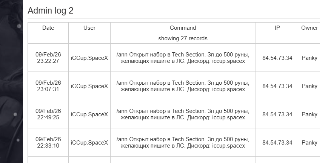Select IP 84.54.73.34 in the 23:22:27 row
Viewport: 328px width, 163px height.
(277, 58)
